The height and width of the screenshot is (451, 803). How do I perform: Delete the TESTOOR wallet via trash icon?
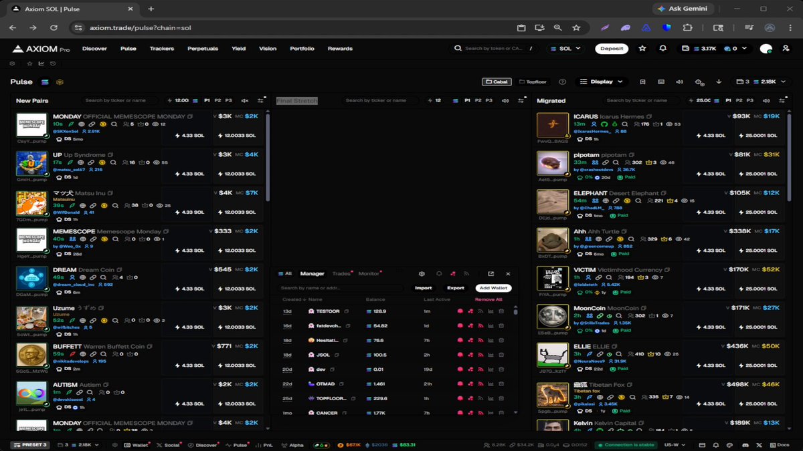tap(501, 311)
